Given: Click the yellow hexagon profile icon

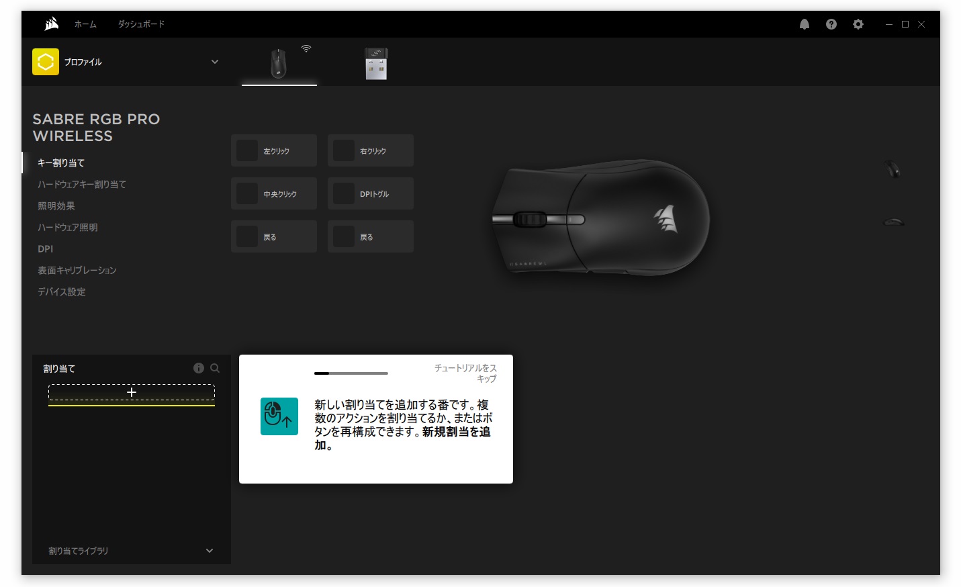Looking at the screenshot, I should [x=46, y=62].
